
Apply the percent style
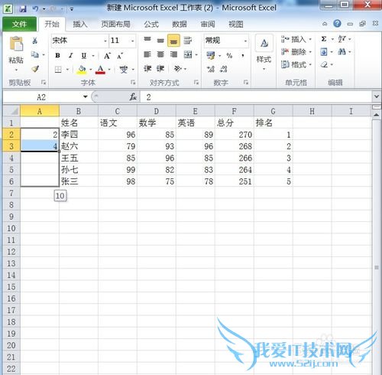[x=229, y=55]
